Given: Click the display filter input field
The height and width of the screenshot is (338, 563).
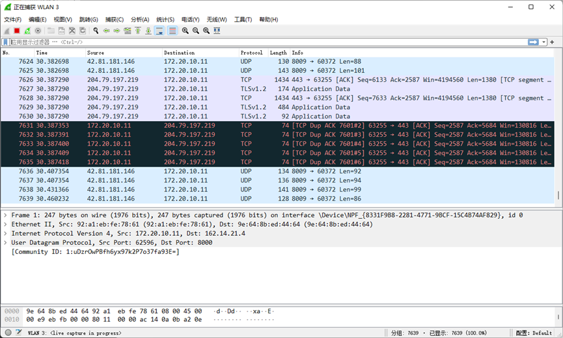Looking at the screenshot, I should (268, 42).
